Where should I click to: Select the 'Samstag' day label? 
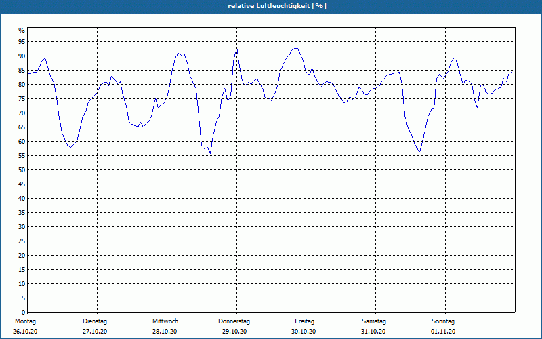[x=374, y=321]
